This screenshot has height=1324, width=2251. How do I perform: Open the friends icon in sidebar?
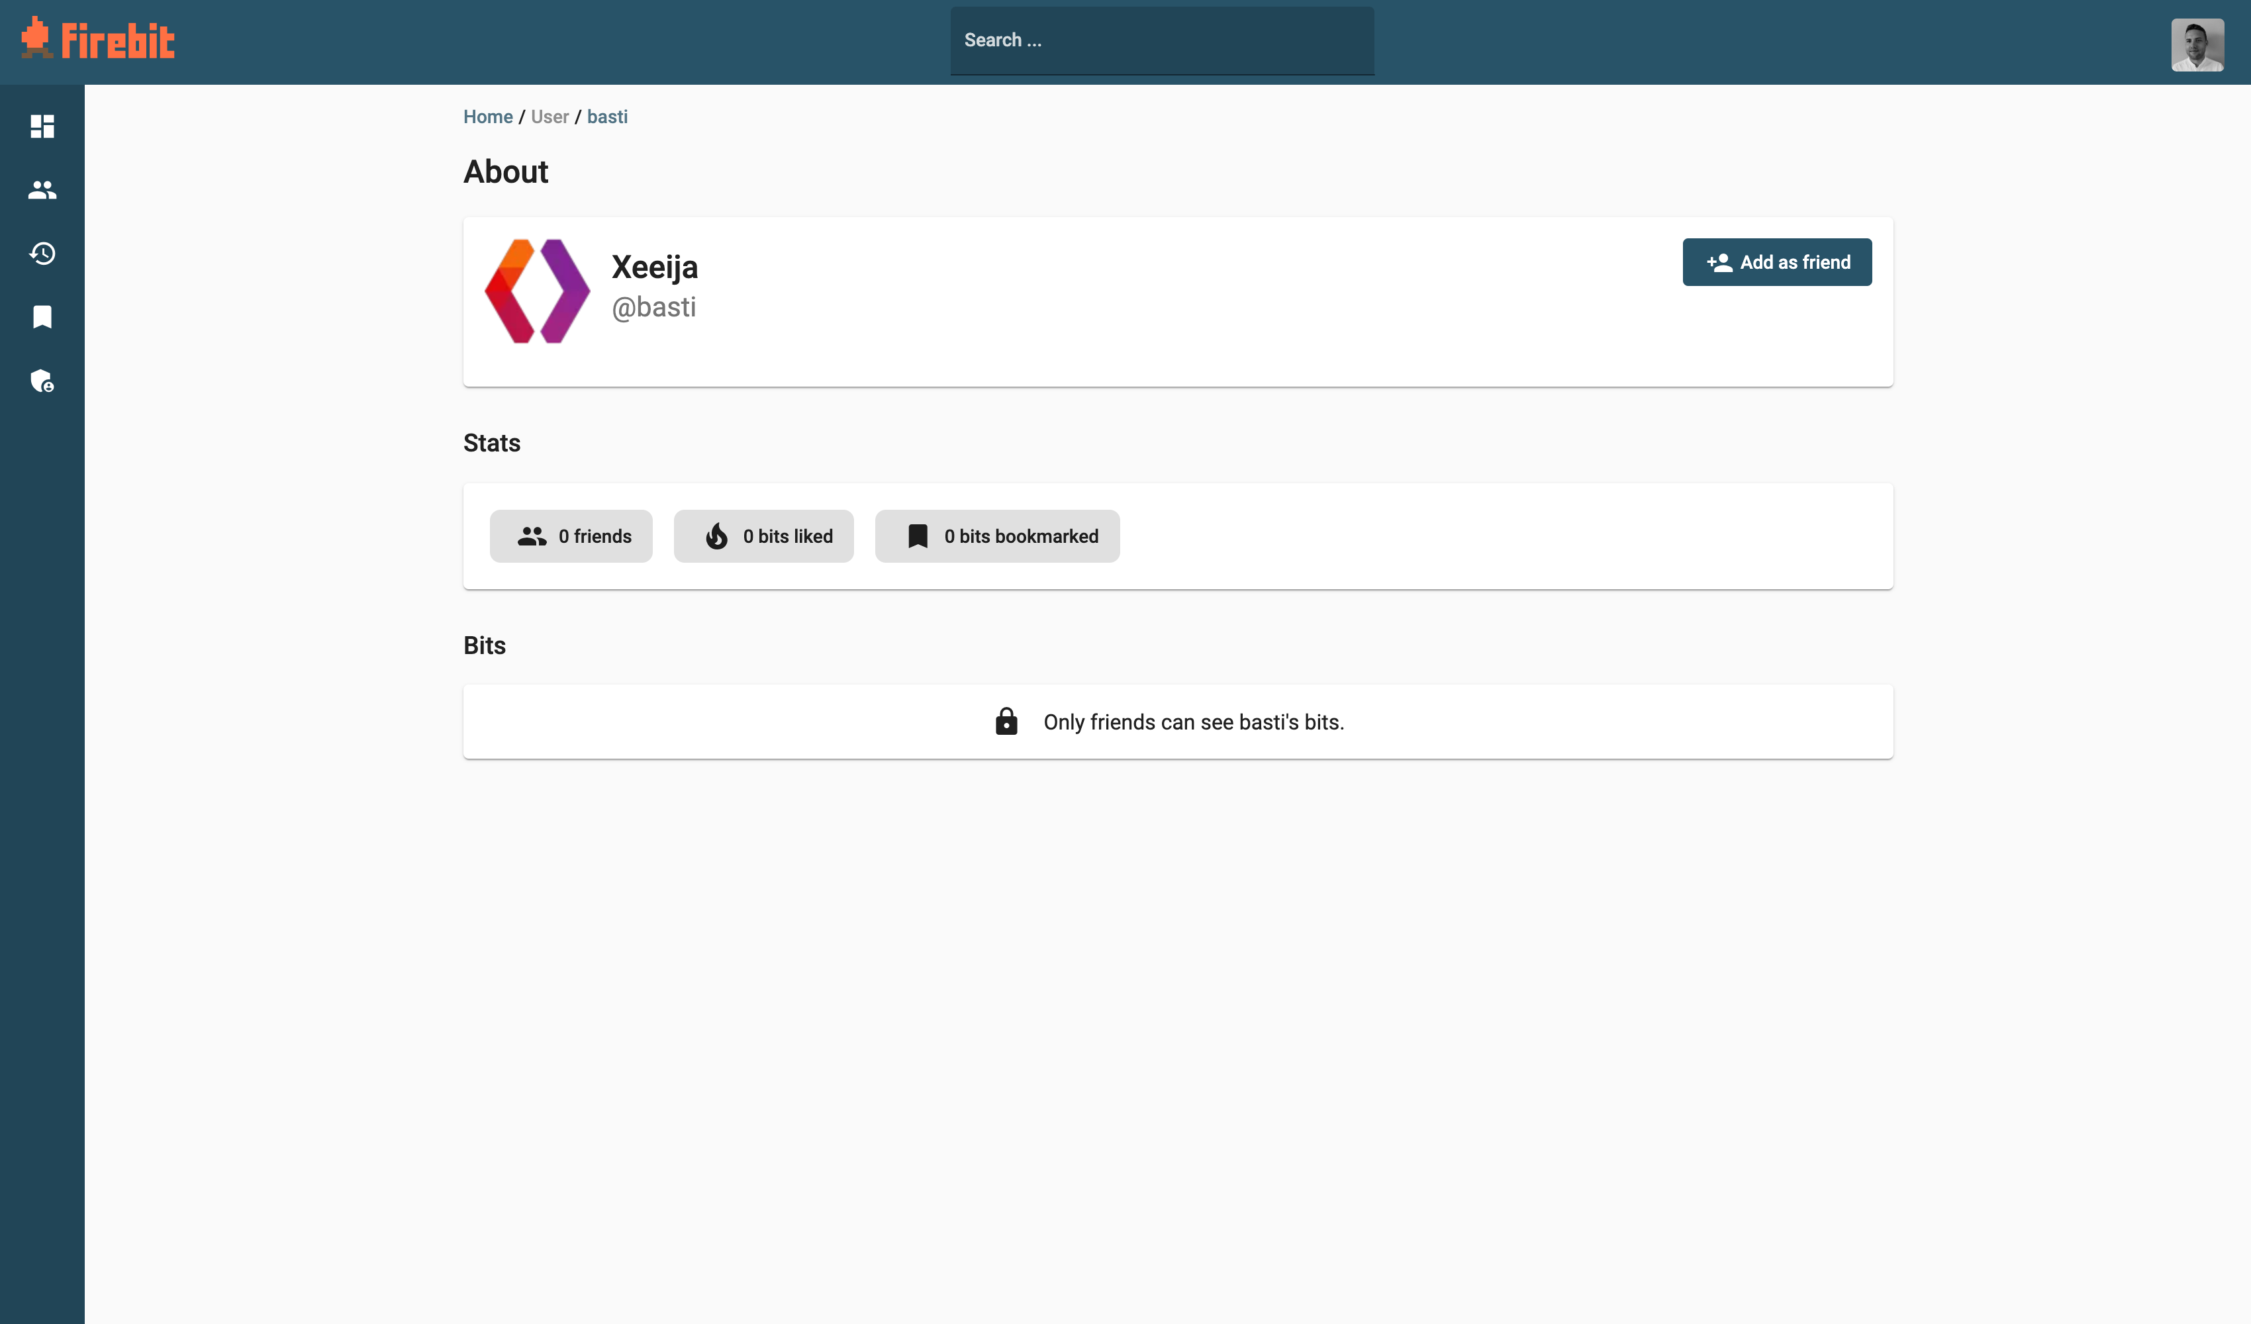[x=42, y=189]
